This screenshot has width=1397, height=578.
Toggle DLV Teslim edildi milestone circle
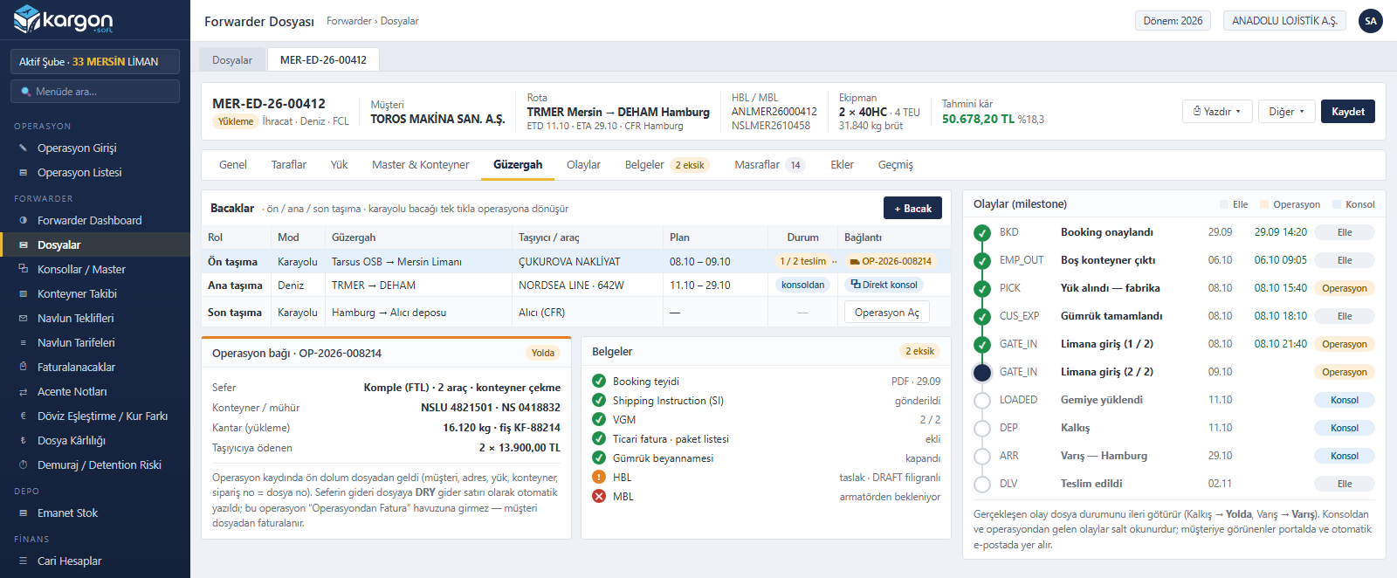[x=982, y=485]
